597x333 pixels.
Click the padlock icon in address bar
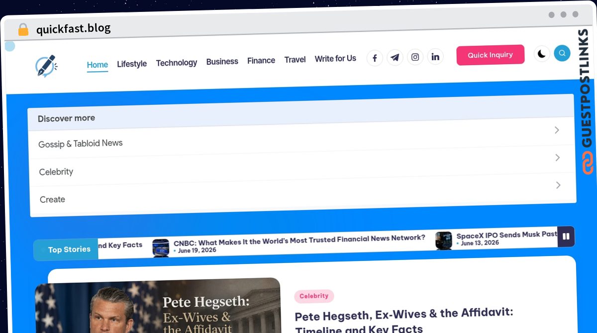(x=23, y=30)
